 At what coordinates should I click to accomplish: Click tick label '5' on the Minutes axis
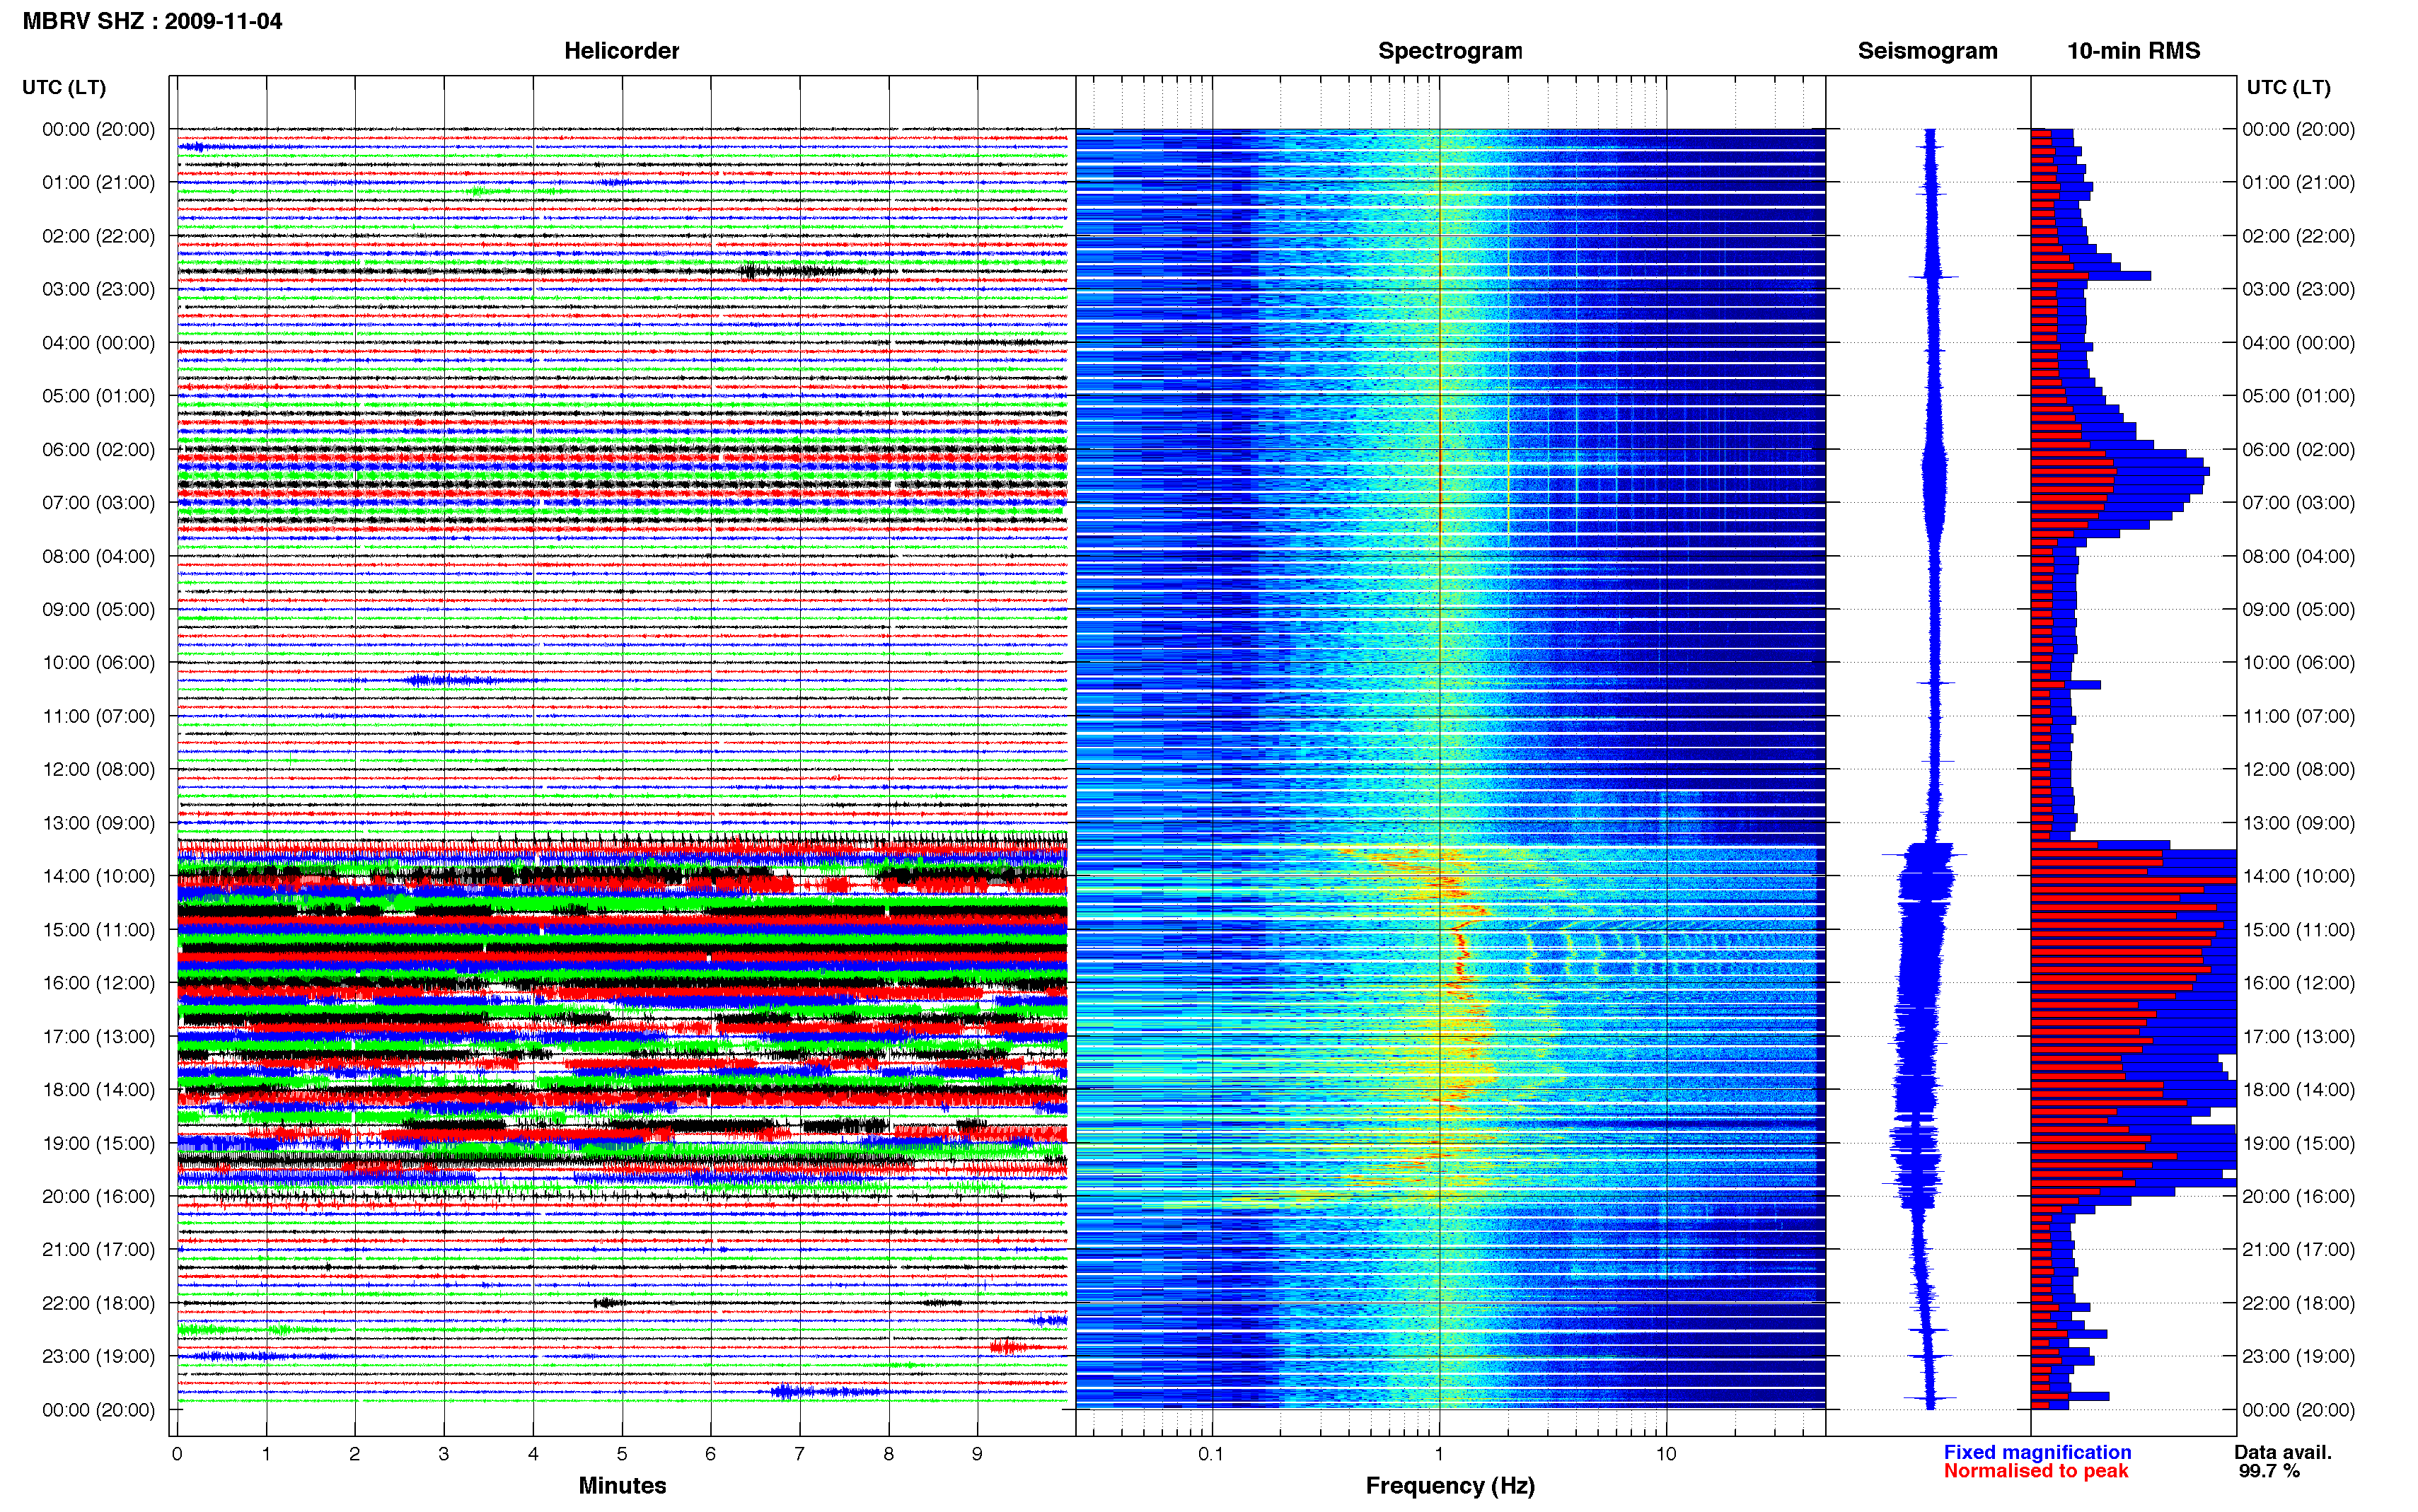pos(622,1454)
